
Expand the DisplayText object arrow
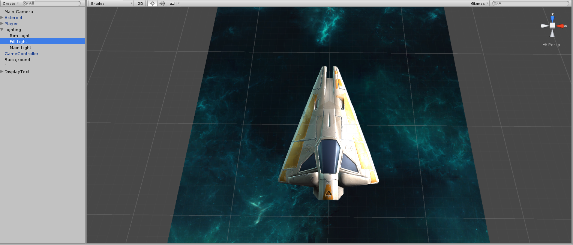click(x=2, y=72)
